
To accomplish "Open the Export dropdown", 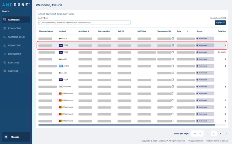I will click(x=220, y=23).
